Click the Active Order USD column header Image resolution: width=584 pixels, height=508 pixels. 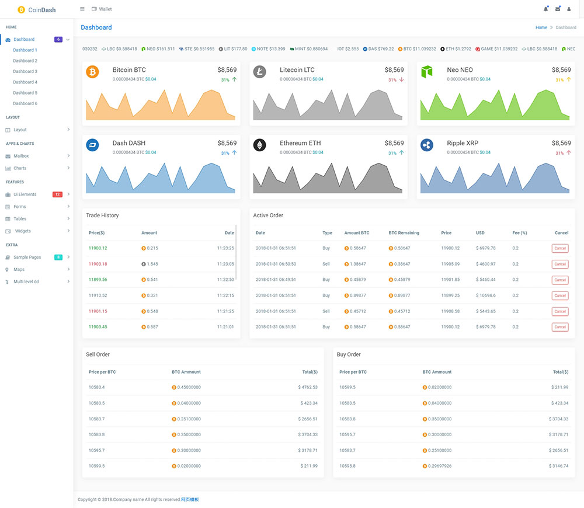480,233
